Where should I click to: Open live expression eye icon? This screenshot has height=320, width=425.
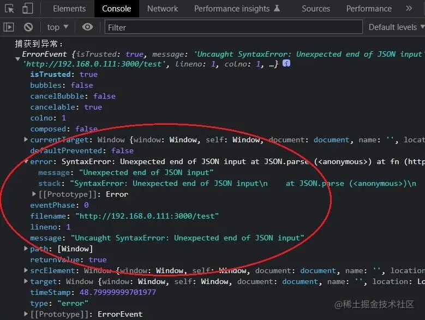click(x=87, y=27)
